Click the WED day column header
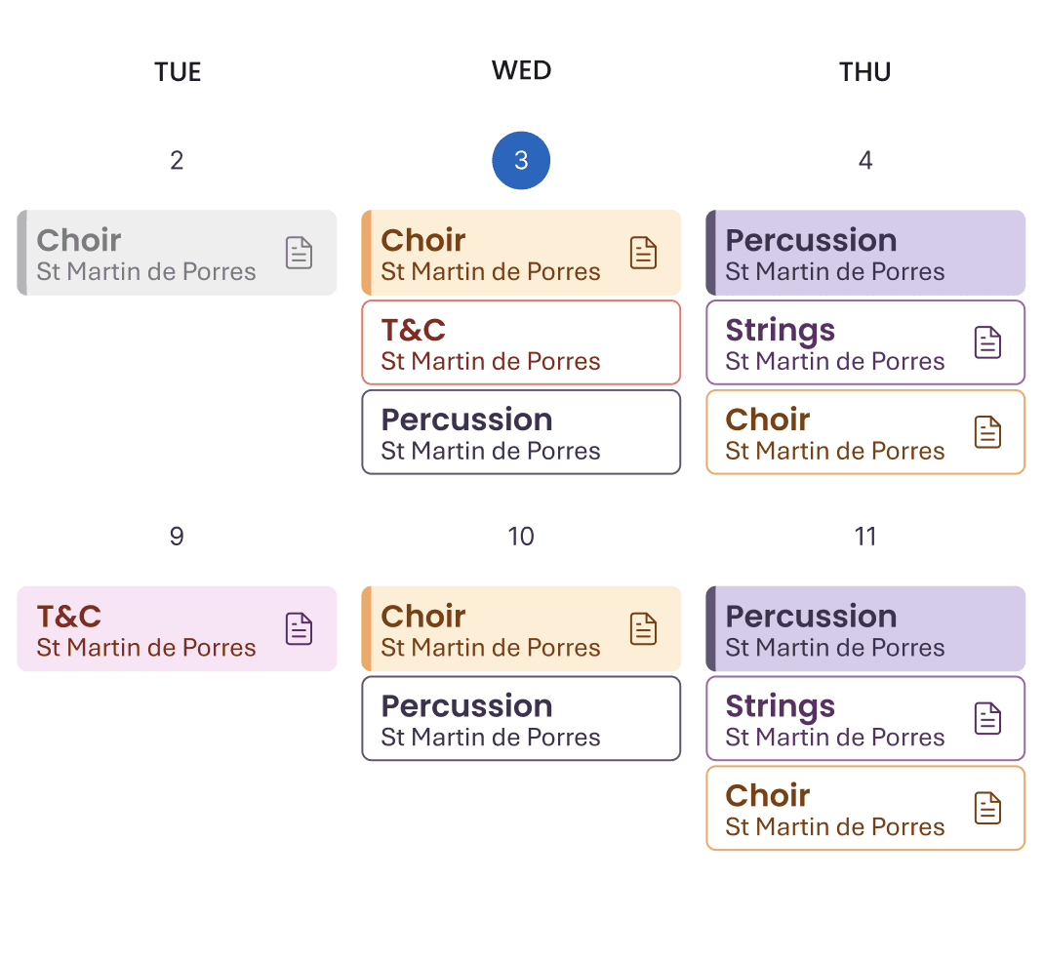 click(x=521, y=70)
